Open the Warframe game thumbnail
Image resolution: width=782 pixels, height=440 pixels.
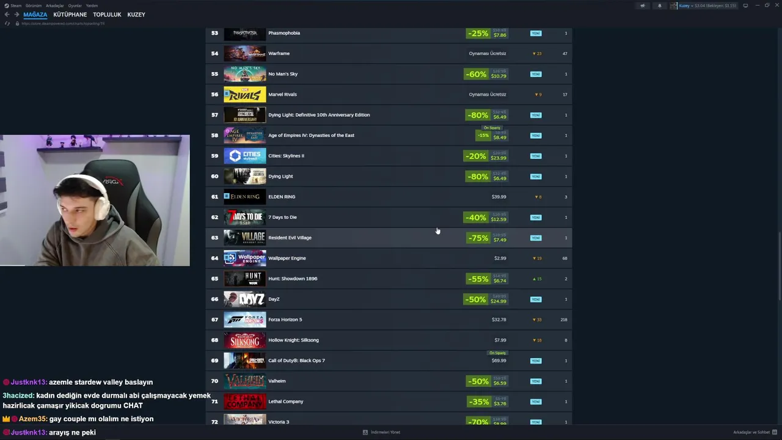(244, 53)
